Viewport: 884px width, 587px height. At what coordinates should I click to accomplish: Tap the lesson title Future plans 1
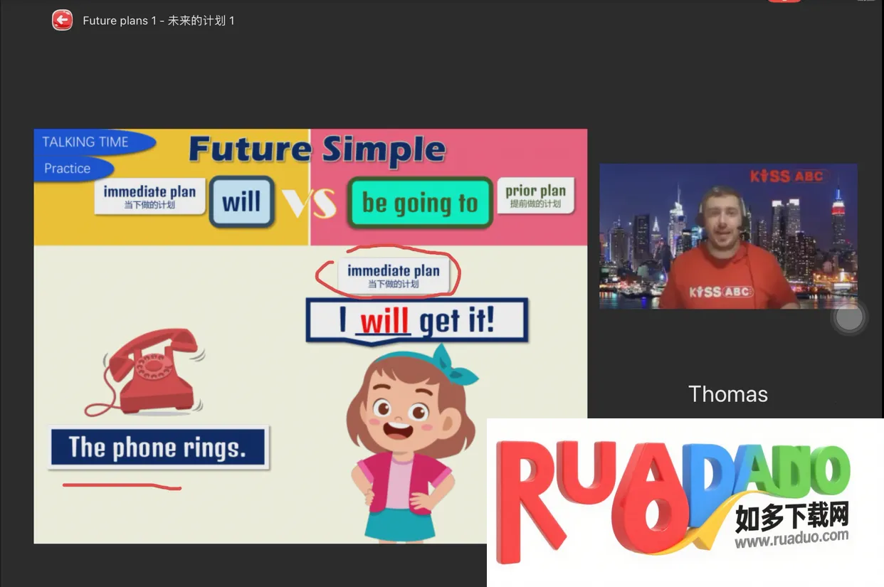(x=158, y=21)
